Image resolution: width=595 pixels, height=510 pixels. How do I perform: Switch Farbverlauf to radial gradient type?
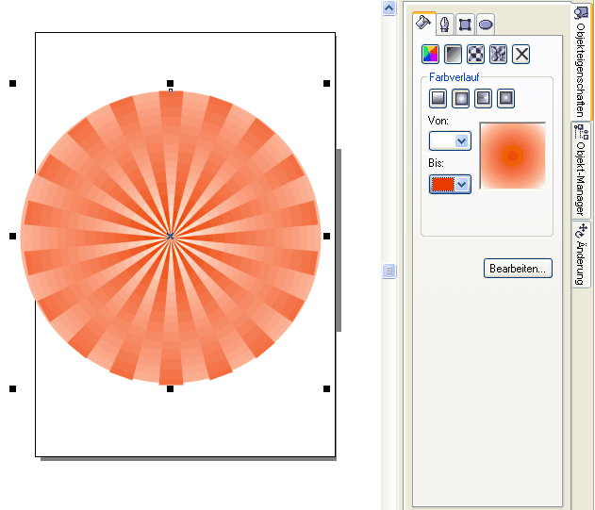pyautogui.click(x=461, y=97)
